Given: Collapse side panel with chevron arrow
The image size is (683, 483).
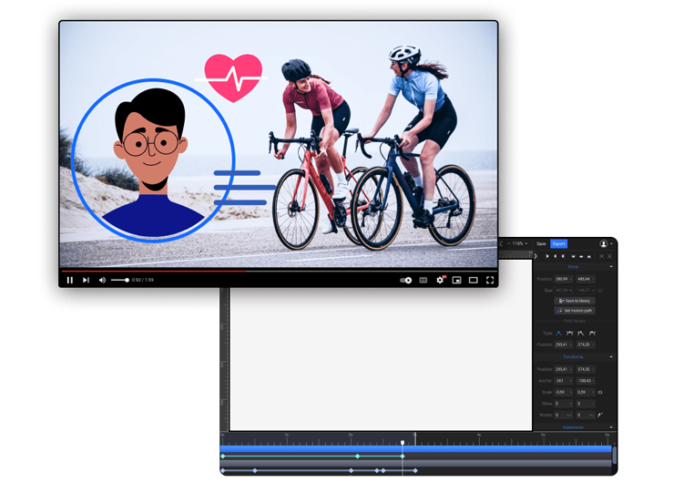Looking at the screenshot, I should pyautogui.click(x=535, y=256).
